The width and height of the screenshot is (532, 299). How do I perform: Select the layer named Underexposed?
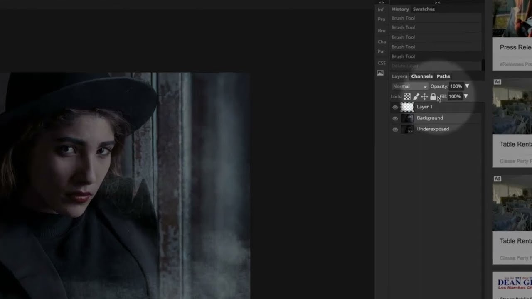click(433, 129)
